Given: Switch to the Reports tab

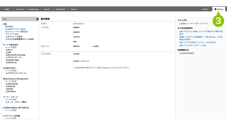Looking at the screenshot, I should point(74,9).
